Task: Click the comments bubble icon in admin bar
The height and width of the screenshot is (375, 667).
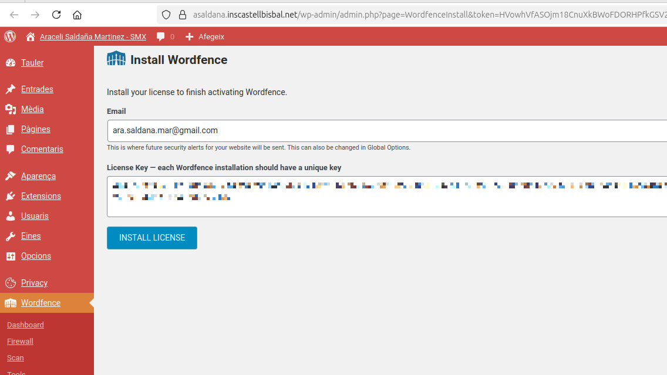Action: [161, 36]
